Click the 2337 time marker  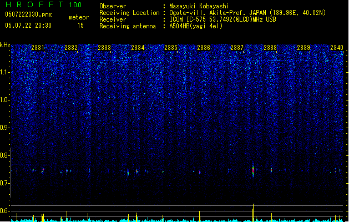click(x=237, y=47)
